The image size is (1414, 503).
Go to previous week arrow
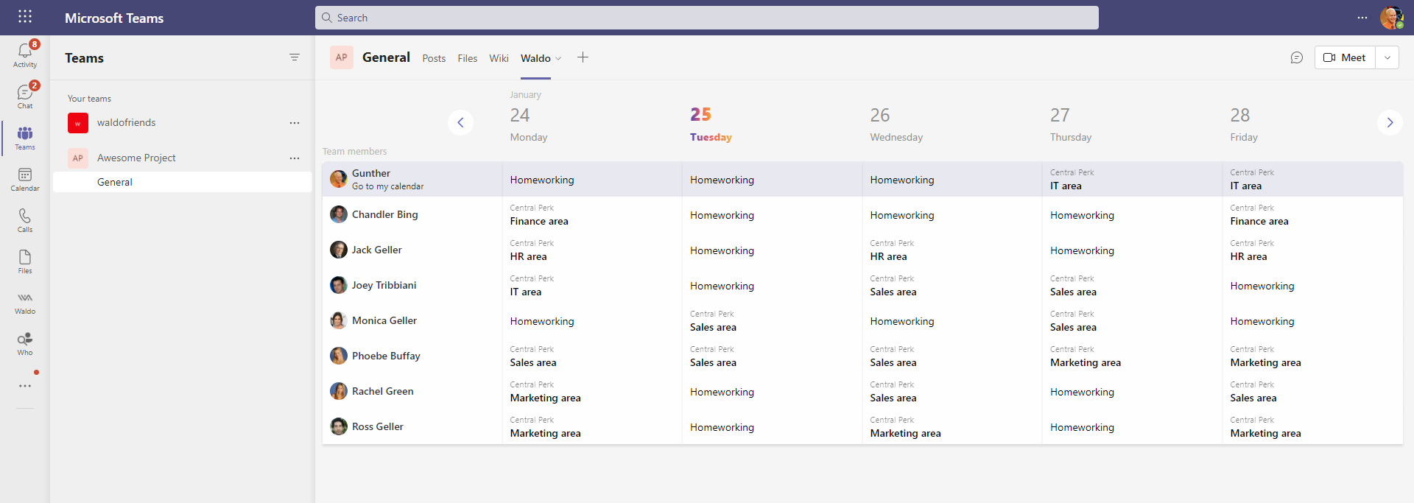pyautogui.click(x=460, y=122)
